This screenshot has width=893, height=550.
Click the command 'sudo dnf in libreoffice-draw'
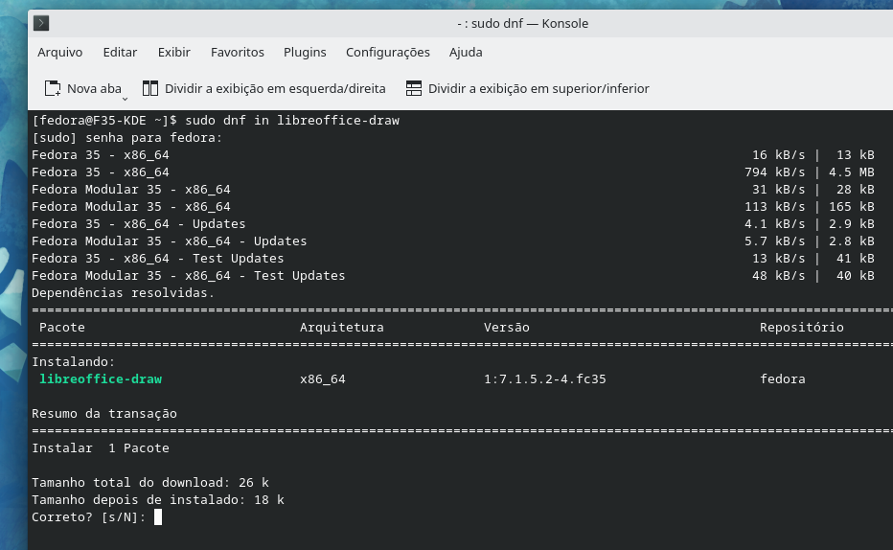(x=292, y=120)
